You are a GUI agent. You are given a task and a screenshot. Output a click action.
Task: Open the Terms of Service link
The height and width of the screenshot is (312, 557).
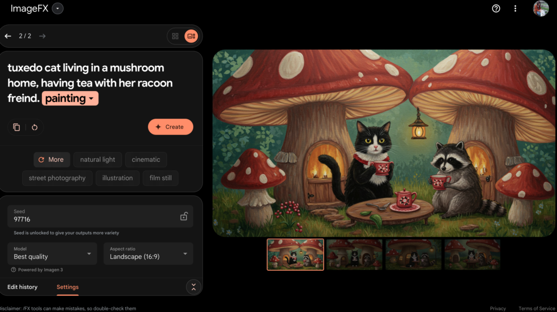(x=537, y=308)
